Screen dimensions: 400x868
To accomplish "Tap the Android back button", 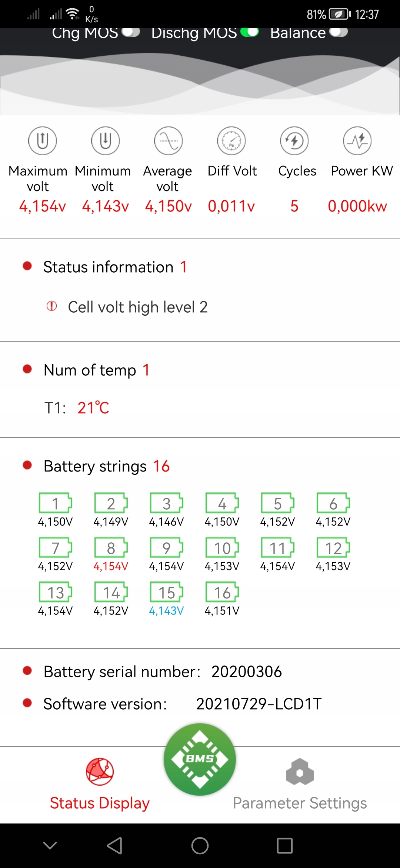I will coord(114,846).
